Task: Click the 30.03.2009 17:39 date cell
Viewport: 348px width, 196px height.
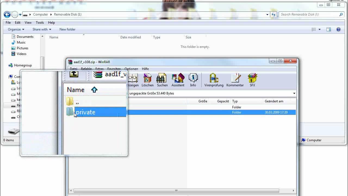Action: [x=276, y=112]
